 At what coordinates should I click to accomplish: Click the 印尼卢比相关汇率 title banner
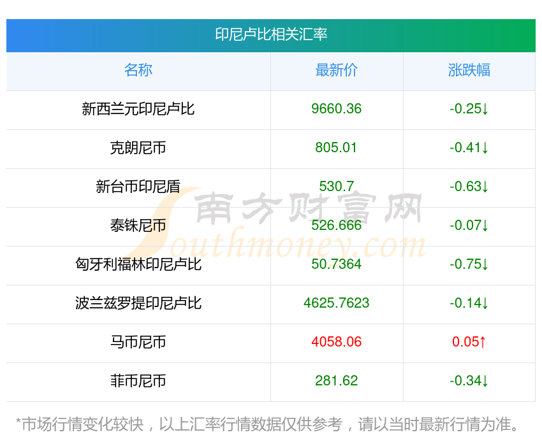(271, 34)
